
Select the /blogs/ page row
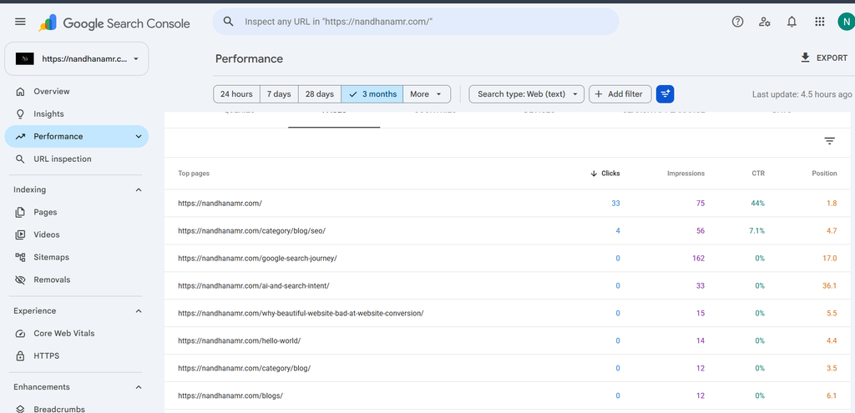click(509, 395)
